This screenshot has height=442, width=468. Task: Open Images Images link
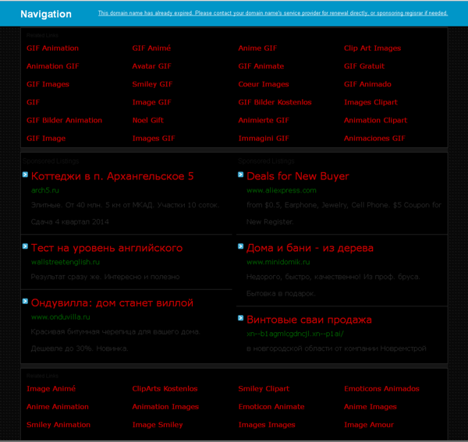[x=267, y=425]
